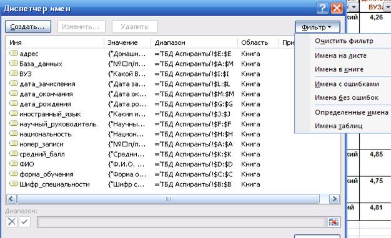Choose Имена без ошибок filter option
The width and height of the screenshot is (391, 238).
pos(347,98)
